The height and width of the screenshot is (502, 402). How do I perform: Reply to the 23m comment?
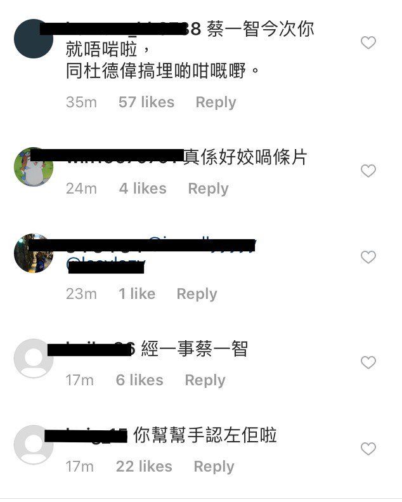pyautogui.click(x=197, y=294)
